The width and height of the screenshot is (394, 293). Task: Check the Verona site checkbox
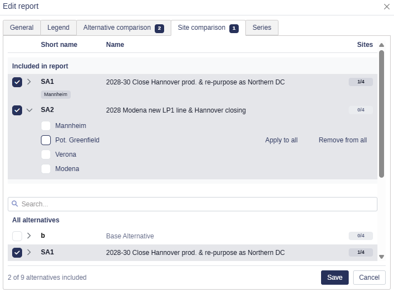[46, 155]
